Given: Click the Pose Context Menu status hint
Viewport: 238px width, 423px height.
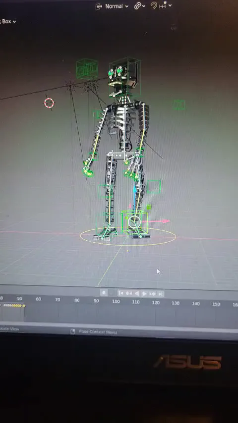Looking at the screenshot, I should [98, 331].
